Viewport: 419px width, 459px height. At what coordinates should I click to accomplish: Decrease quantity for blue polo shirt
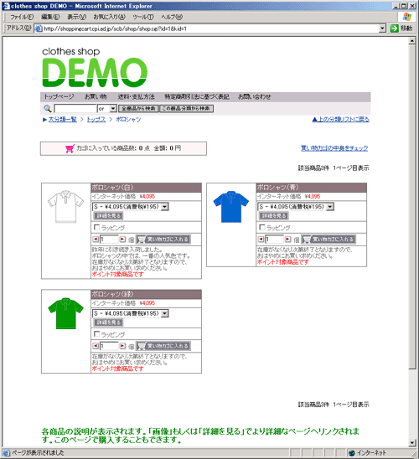point(261,240)
